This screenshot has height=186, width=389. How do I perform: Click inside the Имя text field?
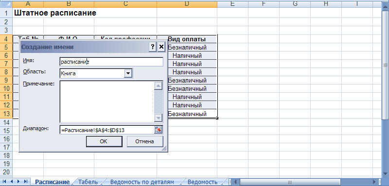[x=111, y=62]
